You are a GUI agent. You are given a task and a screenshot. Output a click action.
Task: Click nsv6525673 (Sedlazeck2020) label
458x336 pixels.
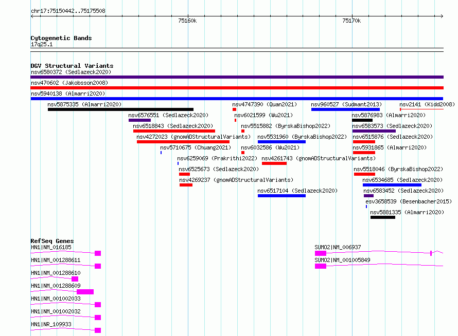(219, 169)
